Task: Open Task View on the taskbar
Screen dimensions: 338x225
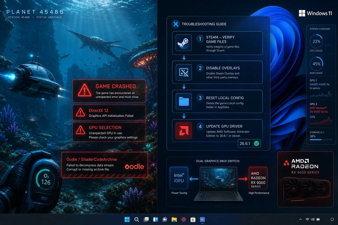Action: pyautogui.click(x=146, y=219)
